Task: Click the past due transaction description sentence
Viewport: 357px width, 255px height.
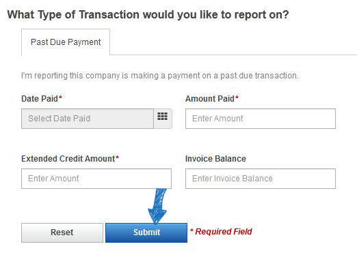Action: click(x=160, y=76)
